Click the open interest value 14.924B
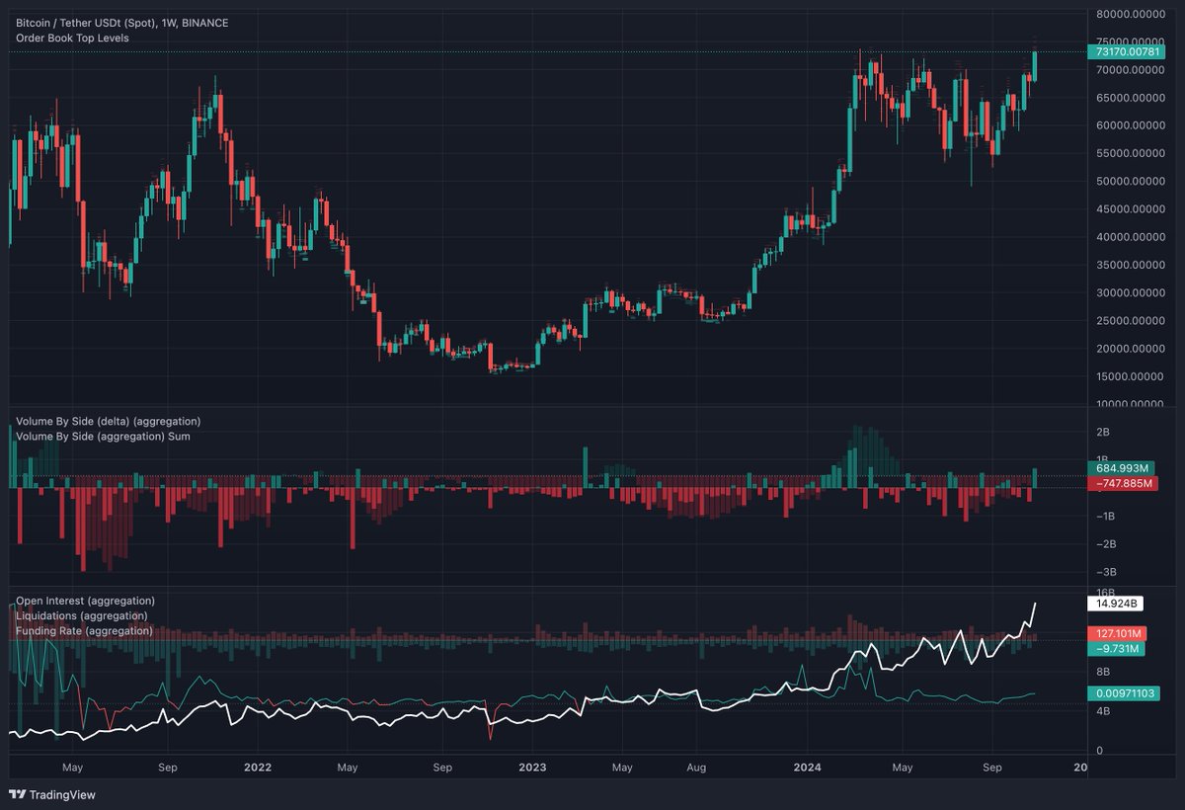This screenshot has width=1185, height=810. (x=1114, y=603)
